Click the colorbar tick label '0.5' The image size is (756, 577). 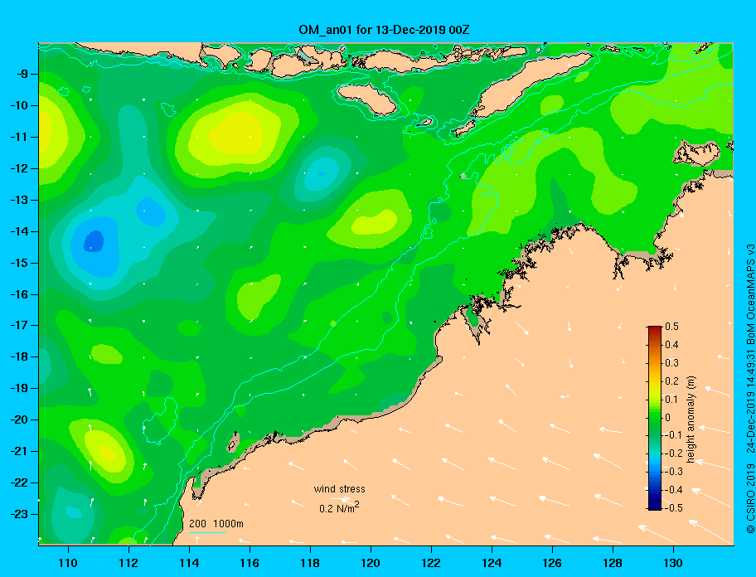[x=671, y=327]
